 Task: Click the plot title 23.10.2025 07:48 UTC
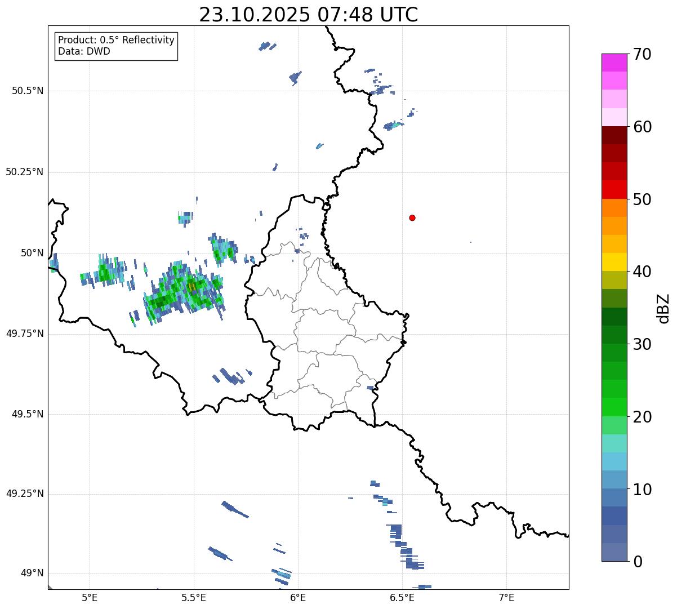coord(309,15)
